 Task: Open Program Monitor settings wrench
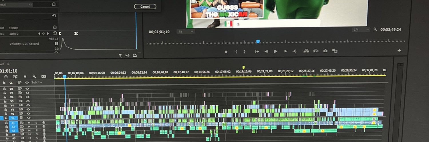(376, 29)
